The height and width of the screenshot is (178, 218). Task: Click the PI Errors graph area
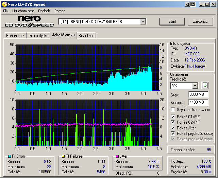(x=87, y=68)
